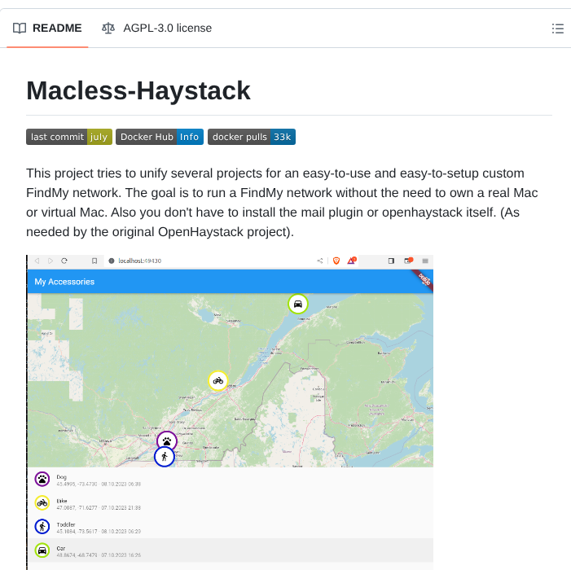This screenshot has width=571, height=570.
Task: Click the dog paw marker on the map
Action: (167, 441)
